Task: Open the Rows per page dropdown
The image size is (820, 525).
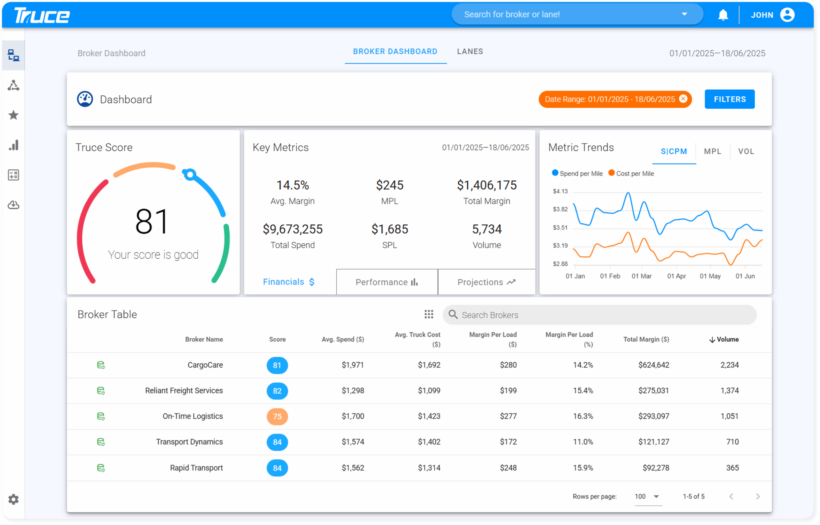Action: [x=647, y=497]
